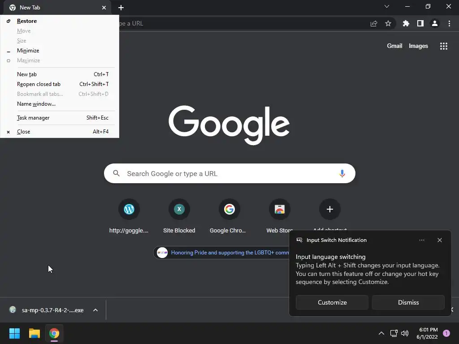
Task: Open the clock showing 6:01 PM
Action: [x=427, y=333]
